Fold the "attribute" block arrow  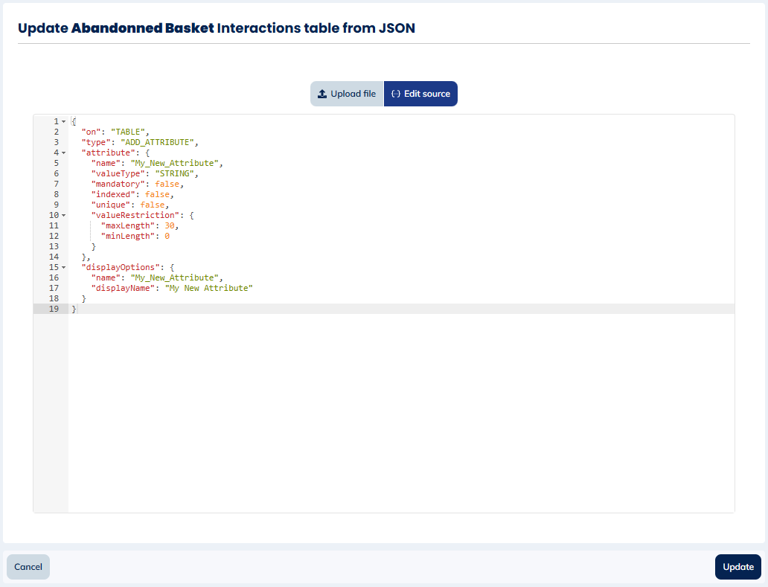(63, 153)
